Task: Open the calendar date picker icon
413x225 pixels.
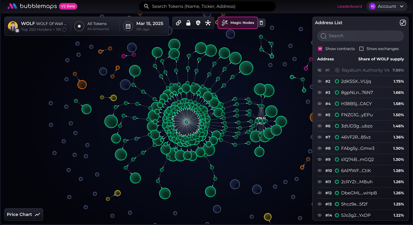Action: pos(127,26)
